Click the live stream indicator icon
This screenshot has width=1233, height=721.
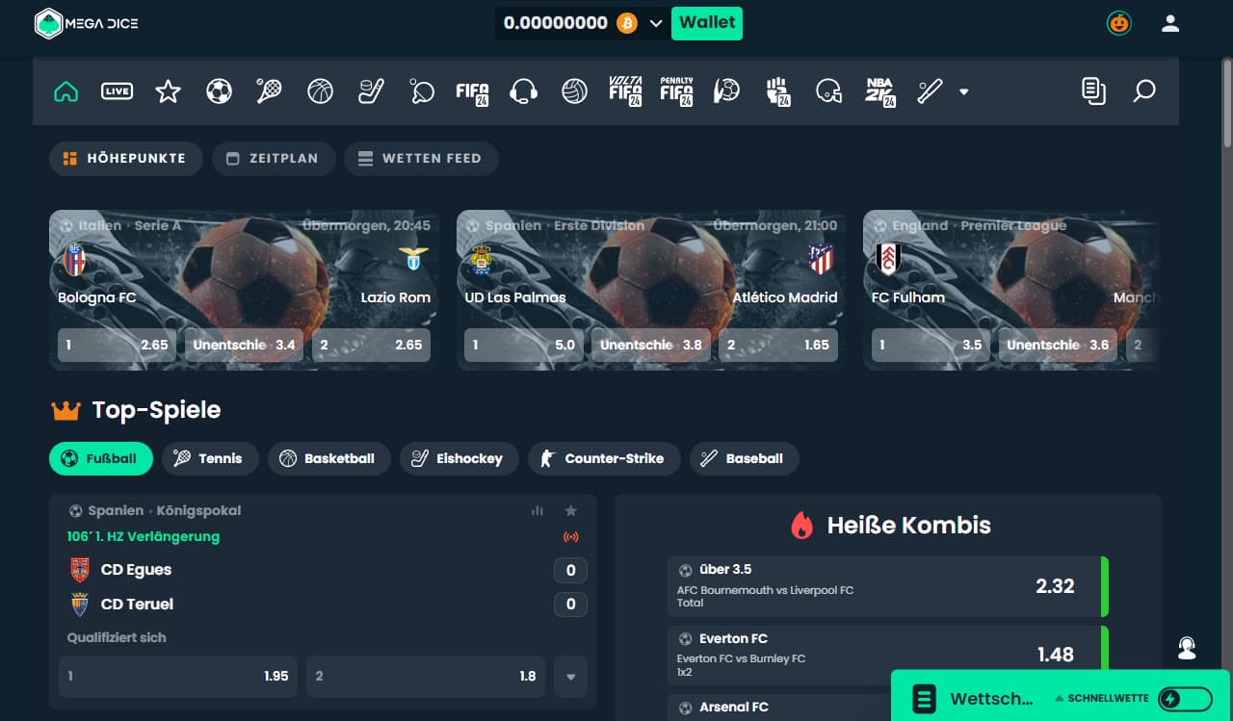[x=570, y=537]
